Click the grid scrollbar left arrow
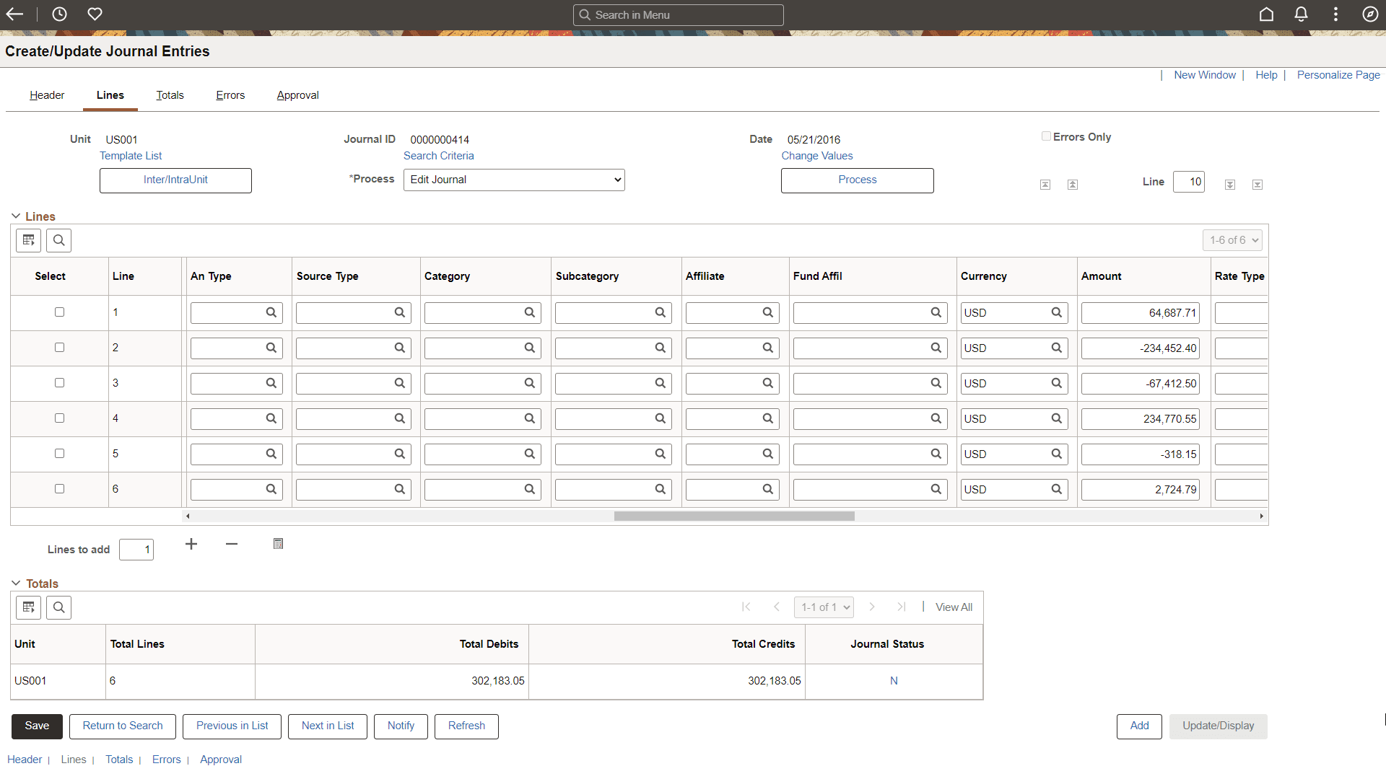The width and height of the screenshot is (1386, 779). (x=188, y=516)
